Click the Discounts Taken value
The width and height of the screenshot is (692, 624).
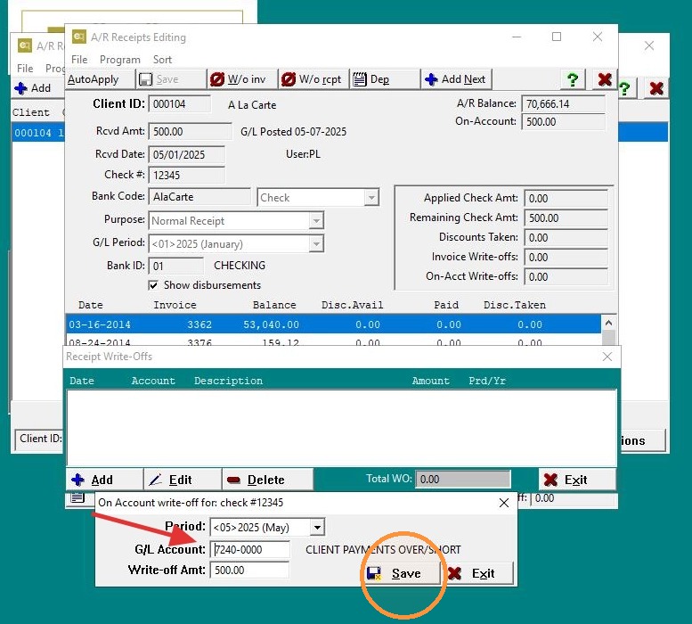[566, 238]
